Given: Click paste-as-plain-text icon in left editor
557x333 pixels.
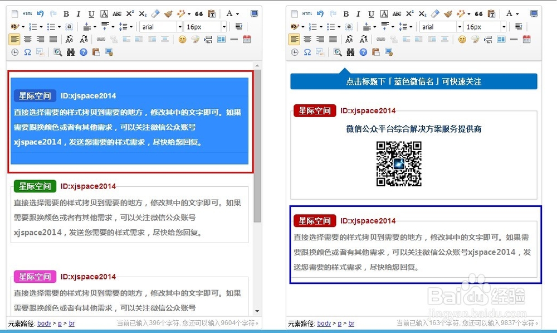Looking at the screenshot, I should (212, 14).
